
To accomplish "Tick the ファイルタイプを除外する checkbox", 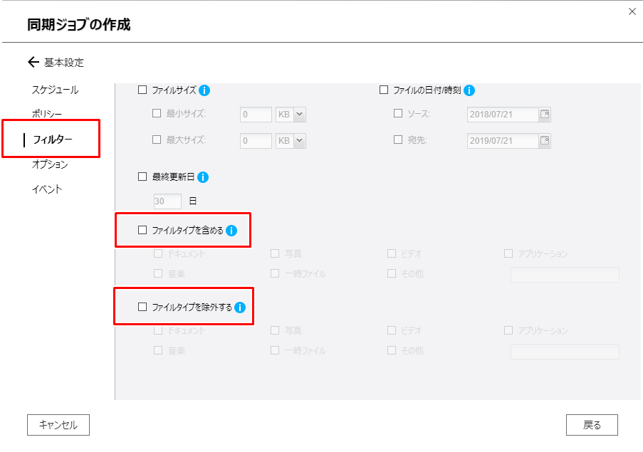I will 142,307.
